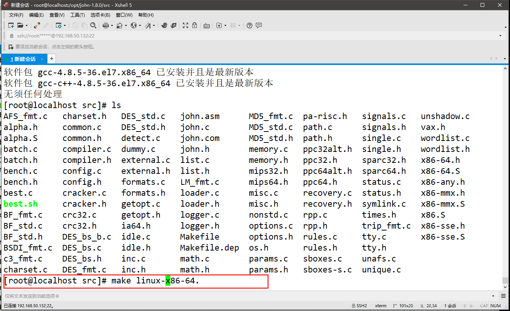Image resolution: width=510 pixels, height=311 pixels.
Task: Click the compose bar text input
Action: click(246, 296)
